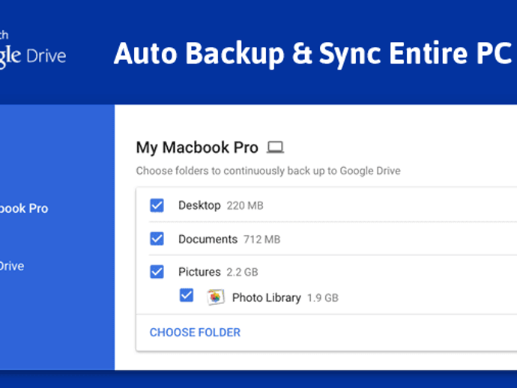Image resolution: width=517 pixels, height=388 pixels.
Task: Click the laptop icon beside My Macbook Pro
Action: click(x=276, y=148)
